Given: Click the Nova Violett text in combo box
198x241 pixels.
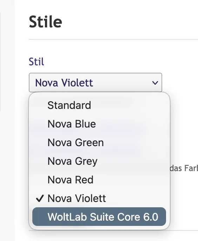Looking at the screenshot, I should [x=64, y=83].
